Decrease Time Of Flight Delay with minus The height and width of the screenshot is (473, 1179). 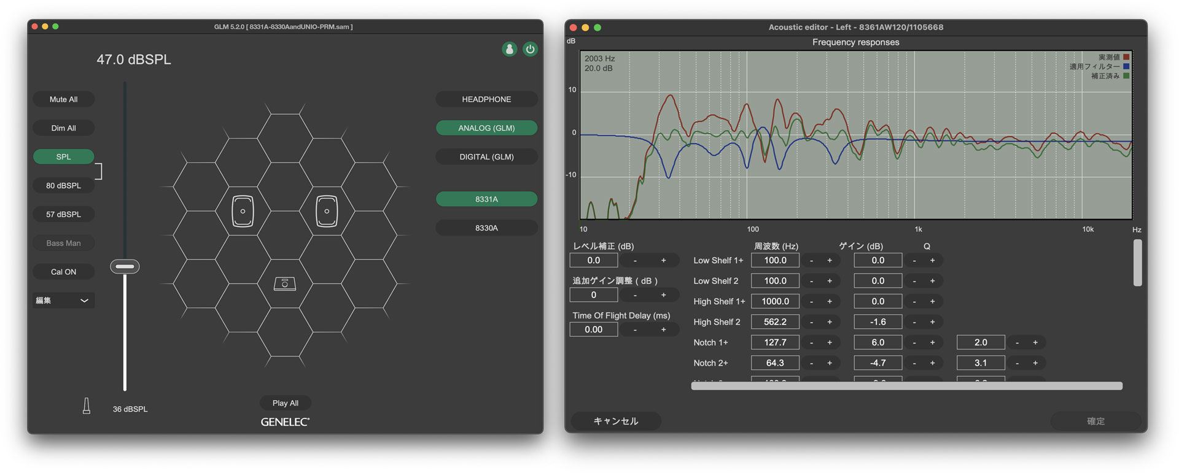(635, 330)
